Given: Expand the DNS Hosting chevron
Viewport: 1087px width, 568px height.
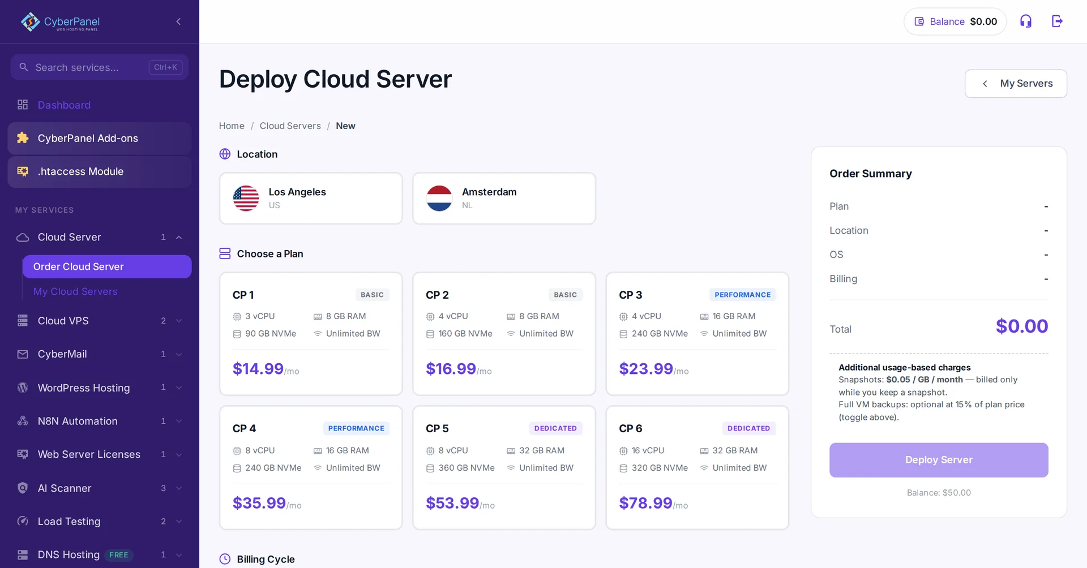Looking at the screenshot, I should point(179,554).
